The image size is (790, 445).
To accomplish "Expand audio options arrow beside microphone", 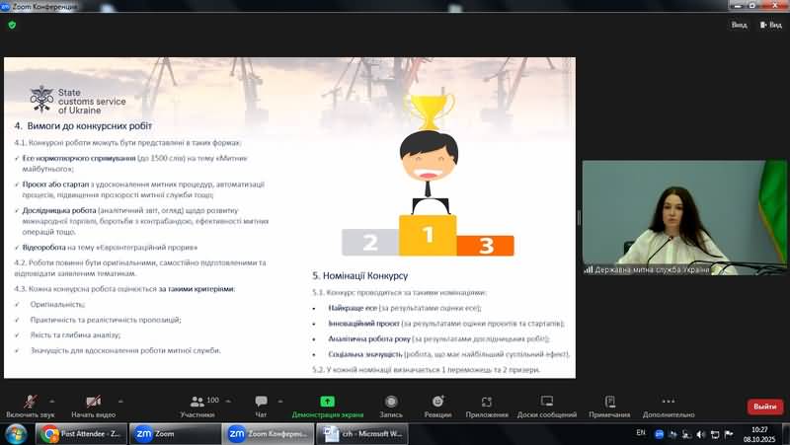I will click(x=49, y=400).
